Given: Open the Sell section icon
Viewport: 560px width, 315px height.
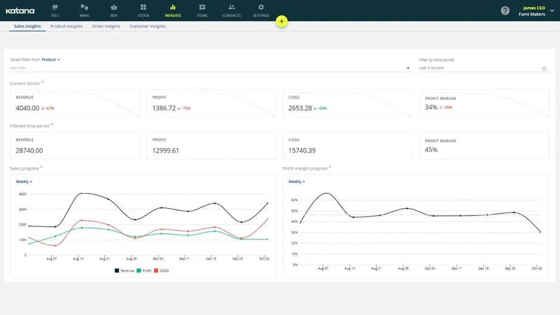Looking at the screenshot, I should [55, 8].
